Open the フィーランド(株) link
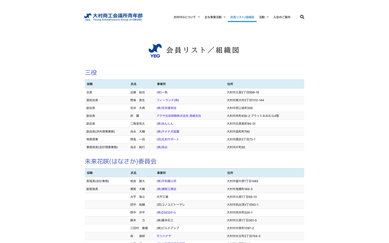Screen dimensions: 389x243 coord(168,100)
